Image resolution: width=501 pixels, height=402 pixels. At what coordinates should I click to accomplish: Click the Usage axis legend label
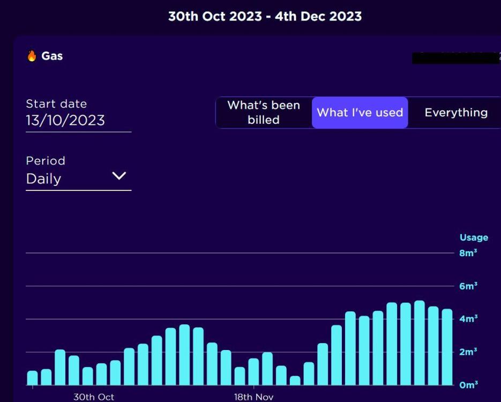coord(474,237)
